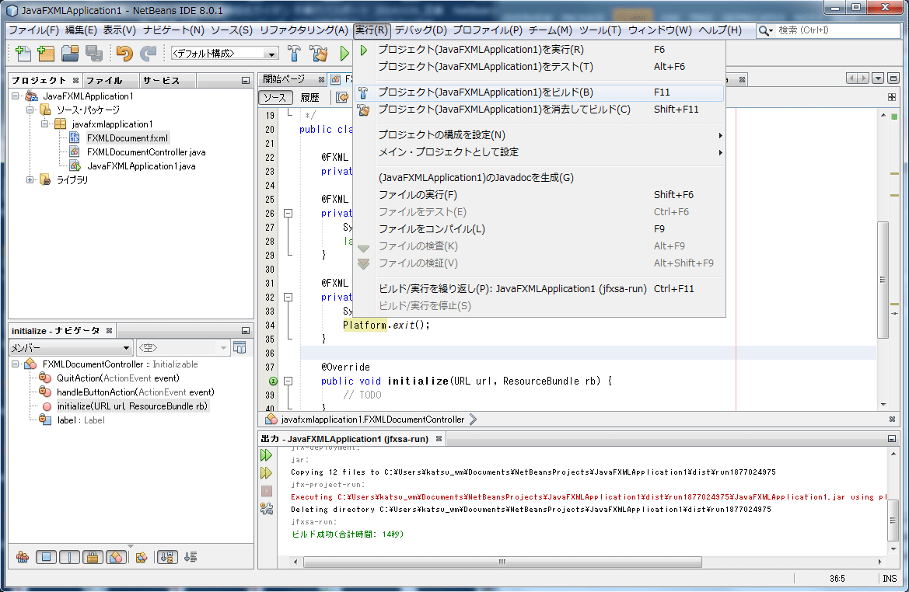Collapse the JavaFXMLApplication1 project node
Image resolution: width=909 pixels, height=592 pixels.
[16, 96]
